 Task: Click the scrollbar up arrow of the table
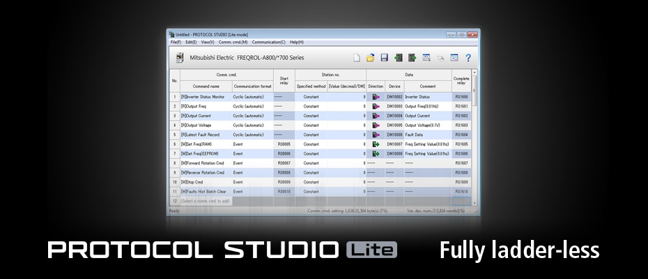click(x=475, y=73)
